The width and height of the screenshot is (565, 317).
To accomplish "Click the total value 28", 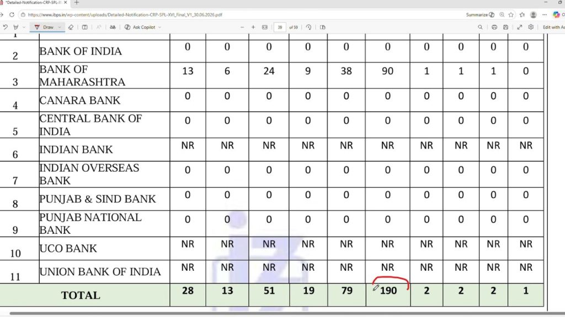I will pos(188,291).
